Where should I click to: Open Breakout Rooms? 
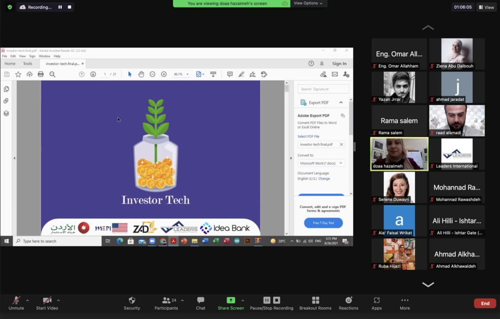(x=315, y=303)
